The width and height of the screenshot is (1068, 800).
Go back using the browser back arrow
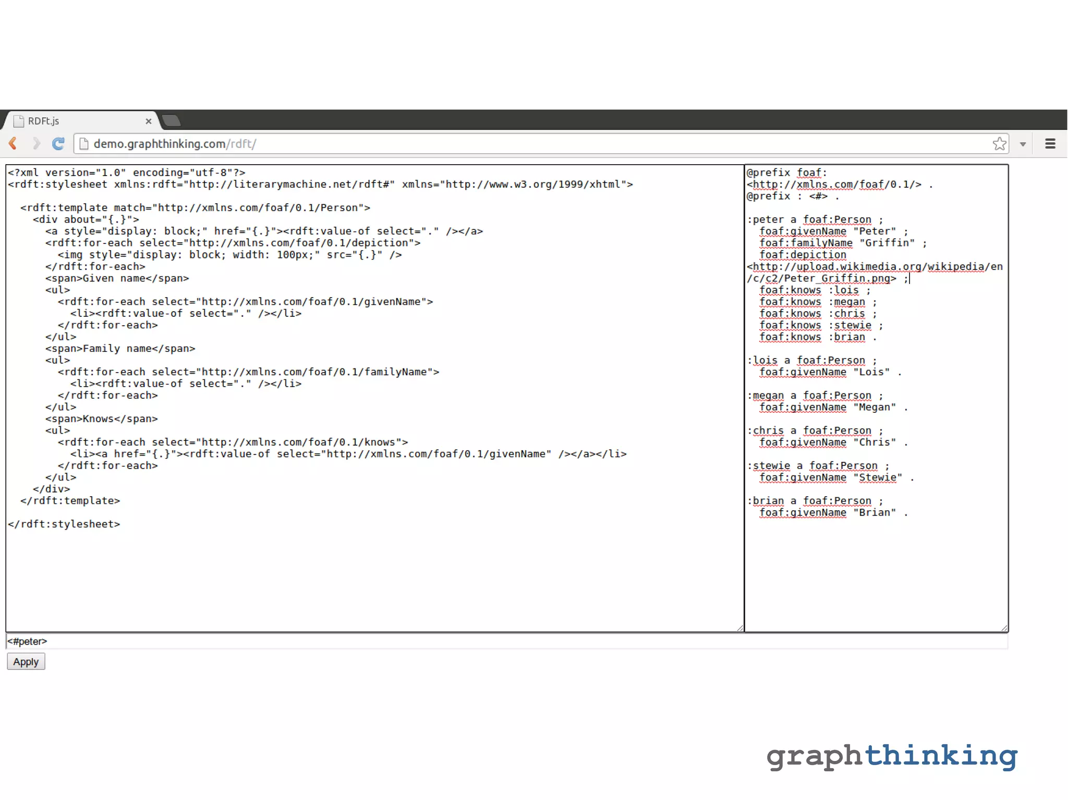pos(14,143)
